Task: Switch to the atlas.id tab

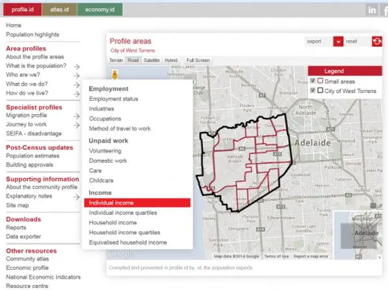Action: 59,10
